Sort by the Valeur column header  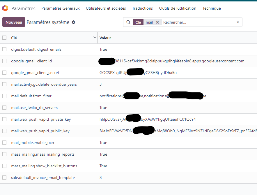[105, 38]
